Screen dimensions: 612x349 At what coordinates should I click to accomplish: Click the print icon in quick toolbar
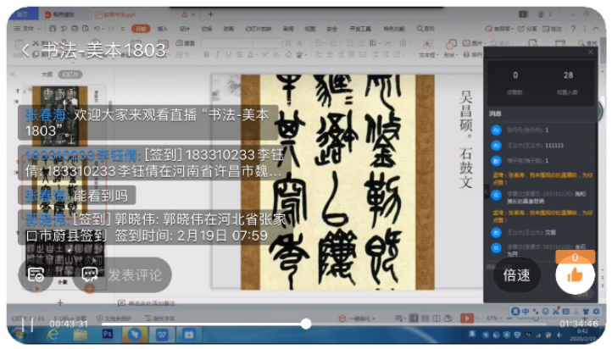click(75, 29)
